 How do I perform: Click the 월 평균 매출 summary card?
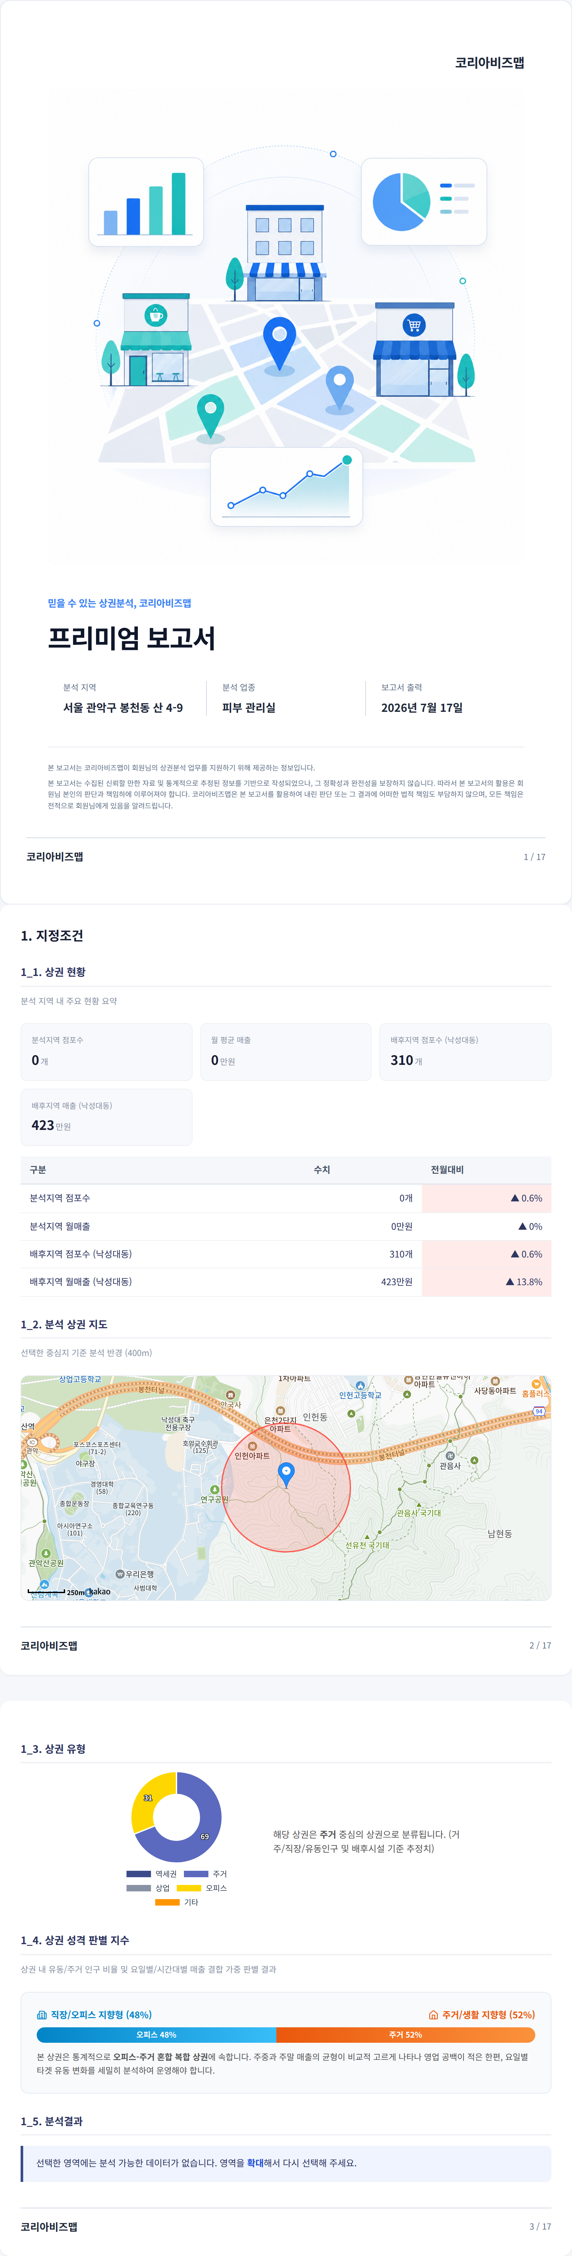coord(286,1051)
